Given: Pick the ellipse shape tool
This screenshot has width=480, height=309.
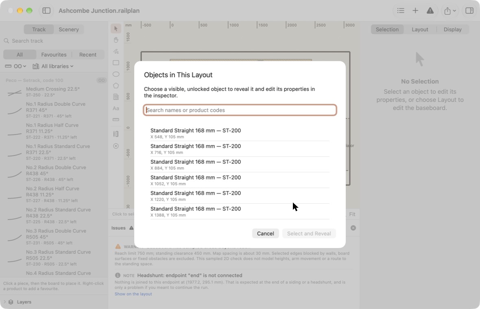Looking at the screenshot, I should 116,74.
